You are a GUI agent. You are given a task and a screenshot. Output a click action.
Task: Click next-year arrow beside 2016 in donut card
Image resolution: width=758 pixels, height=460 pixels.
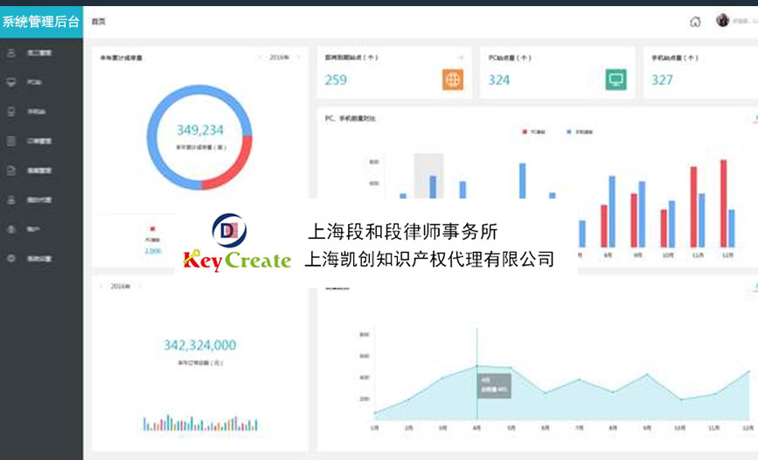click(x=298, y=58)
